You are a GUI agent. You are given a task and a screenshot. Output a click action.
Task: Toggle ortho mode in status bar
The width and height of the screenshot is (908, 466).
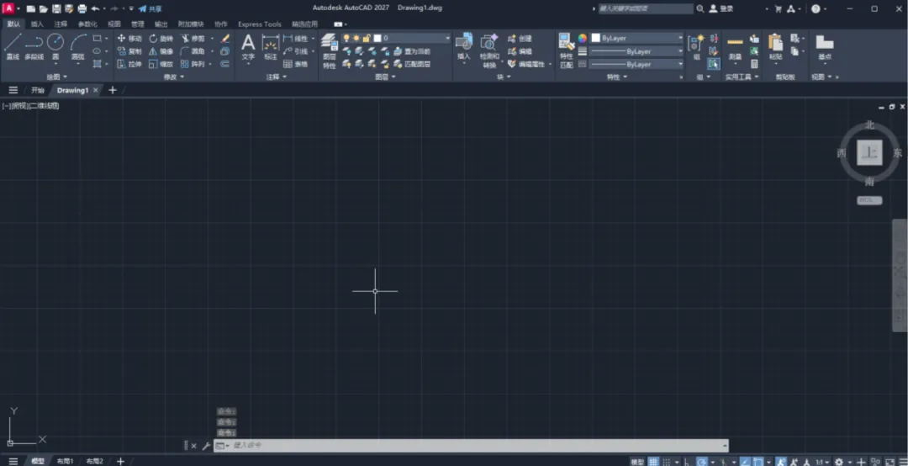click(686, 461)
